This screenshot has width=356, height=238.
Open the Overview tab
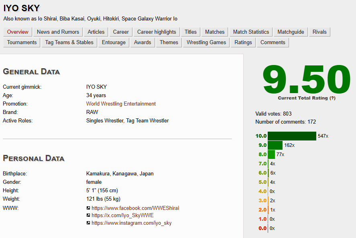coord(18,32)
